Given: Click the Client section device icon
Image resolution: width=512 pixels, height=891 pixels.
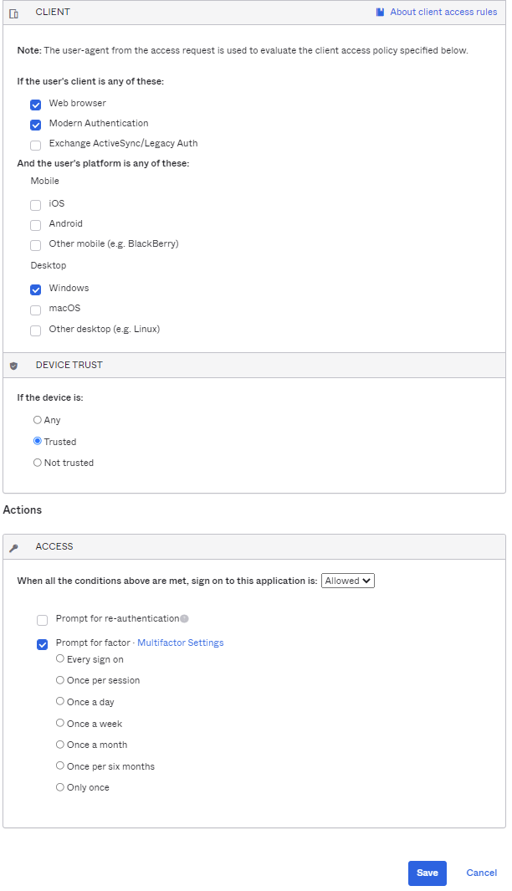Looking at the screenshot, I should (x=13, y=13).
